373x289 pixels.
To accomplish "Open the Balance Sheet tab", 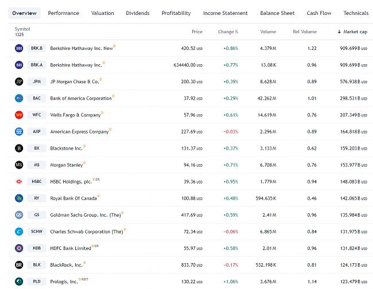I will pyautogui.click(x=277, y=13).
